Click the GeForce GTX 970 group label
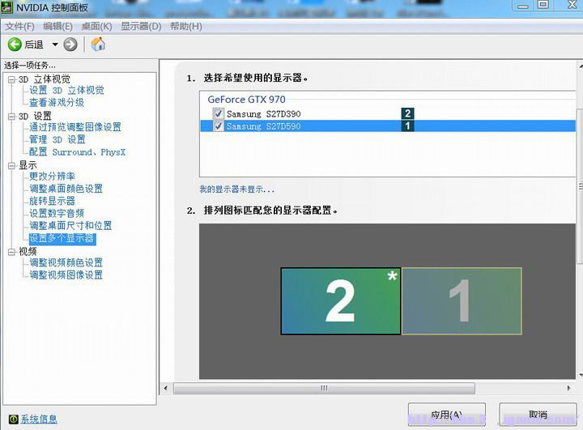 (246, 100)
